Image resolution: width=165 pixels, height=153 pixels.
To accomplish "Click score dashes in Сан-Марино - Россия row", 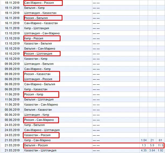I will [96, 3].
